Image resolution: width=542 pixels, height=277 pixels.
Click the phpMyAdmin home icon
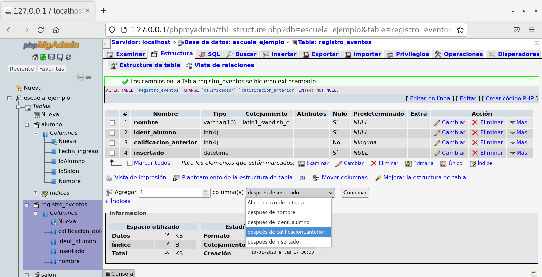[x=35, y=57]
